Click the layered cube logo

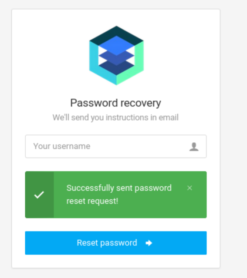(116, 56)
